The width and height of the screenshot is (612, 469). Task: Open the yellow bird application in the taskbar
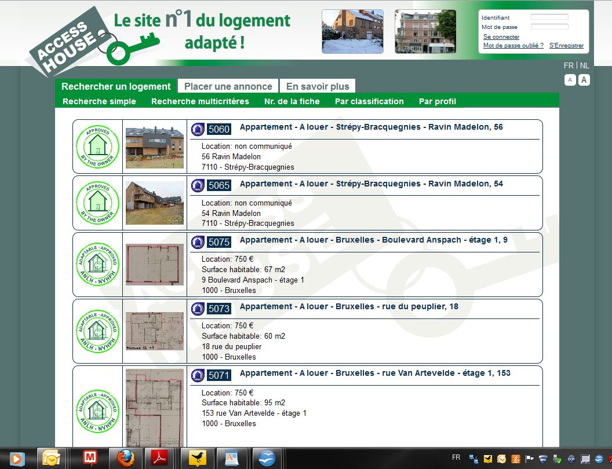point(198,458)
